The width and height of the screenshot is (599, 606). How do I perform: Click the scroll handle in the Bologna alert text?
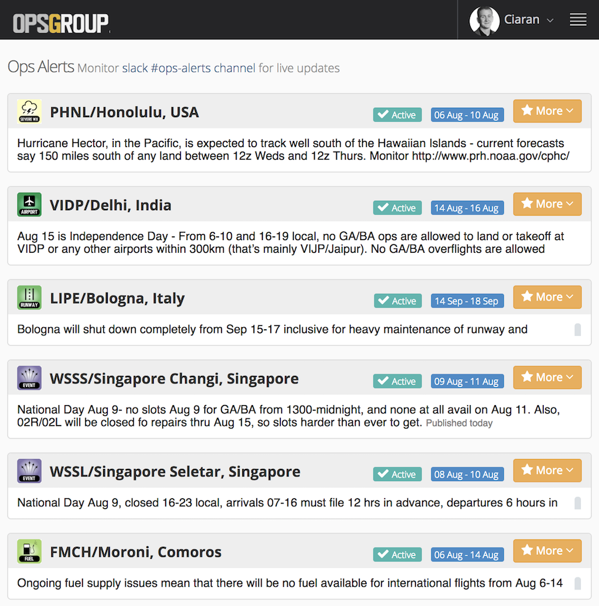578,330
